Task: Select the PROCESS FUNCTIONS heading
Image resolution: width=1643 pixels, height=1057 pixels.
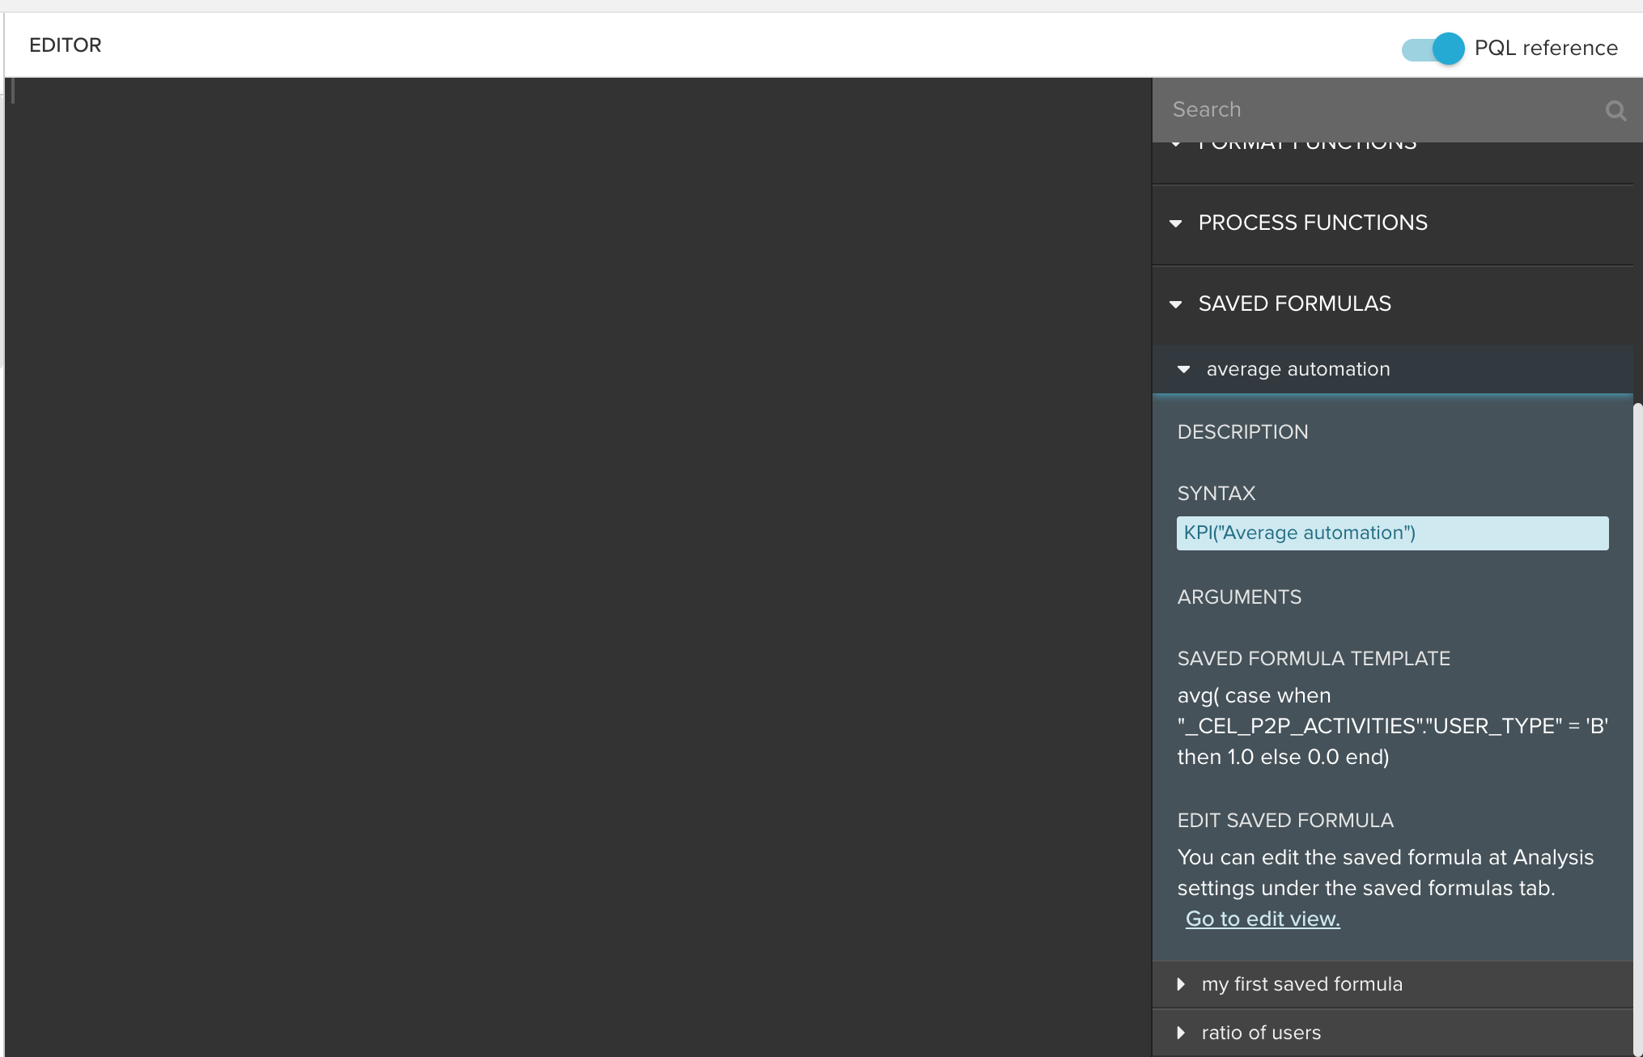Action: tap(1313, 223)
